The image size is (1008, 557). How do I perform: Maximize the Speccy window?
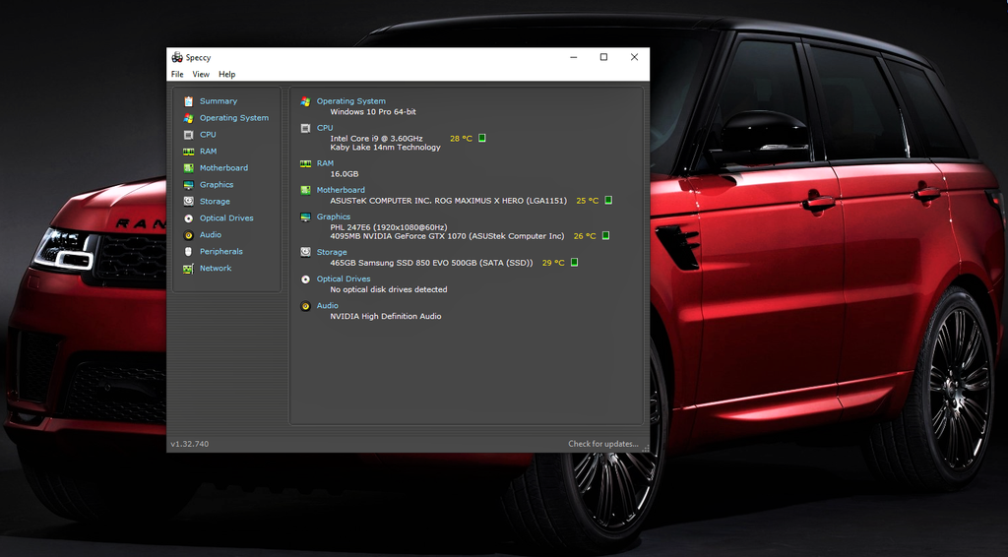[603, 57]
